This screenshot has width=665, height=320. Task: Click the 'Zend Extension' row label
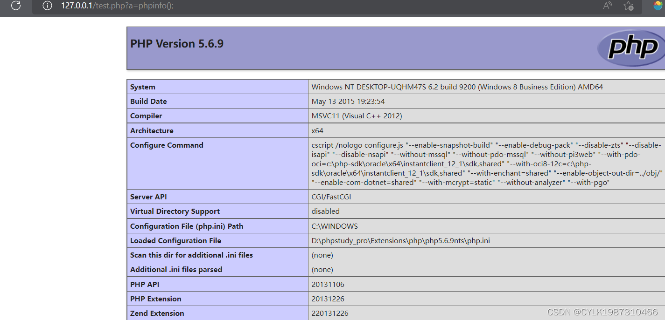coord(157,313)
